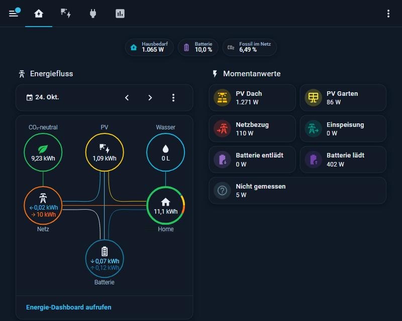
Task: Go to previous day in date picker
Action: click(127, 97)
